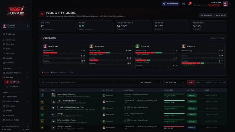
Task: Sort by the Progress column header
Action: click(x=168, y=90)
